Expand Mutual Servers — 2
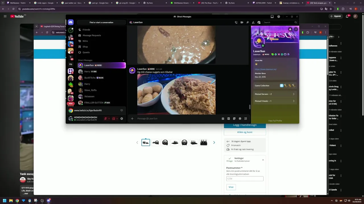The width and height of the screenshot is (364, 204). point(274,94)
